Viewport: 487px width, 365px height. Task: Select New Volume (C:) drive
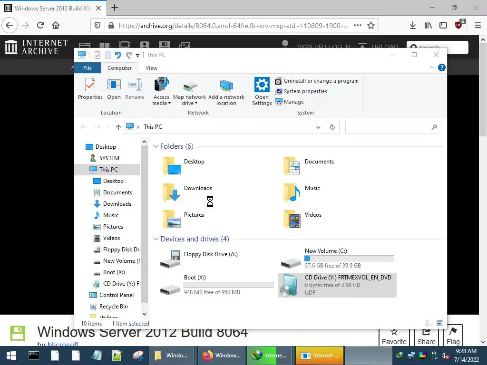pos(337,258)
